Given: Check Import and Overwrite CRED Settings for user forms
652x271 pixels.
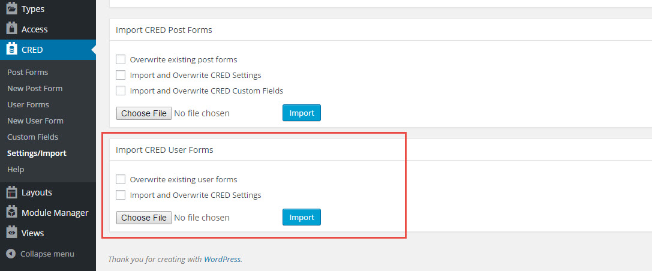Looking at the screenshot, I should [121, 194].
